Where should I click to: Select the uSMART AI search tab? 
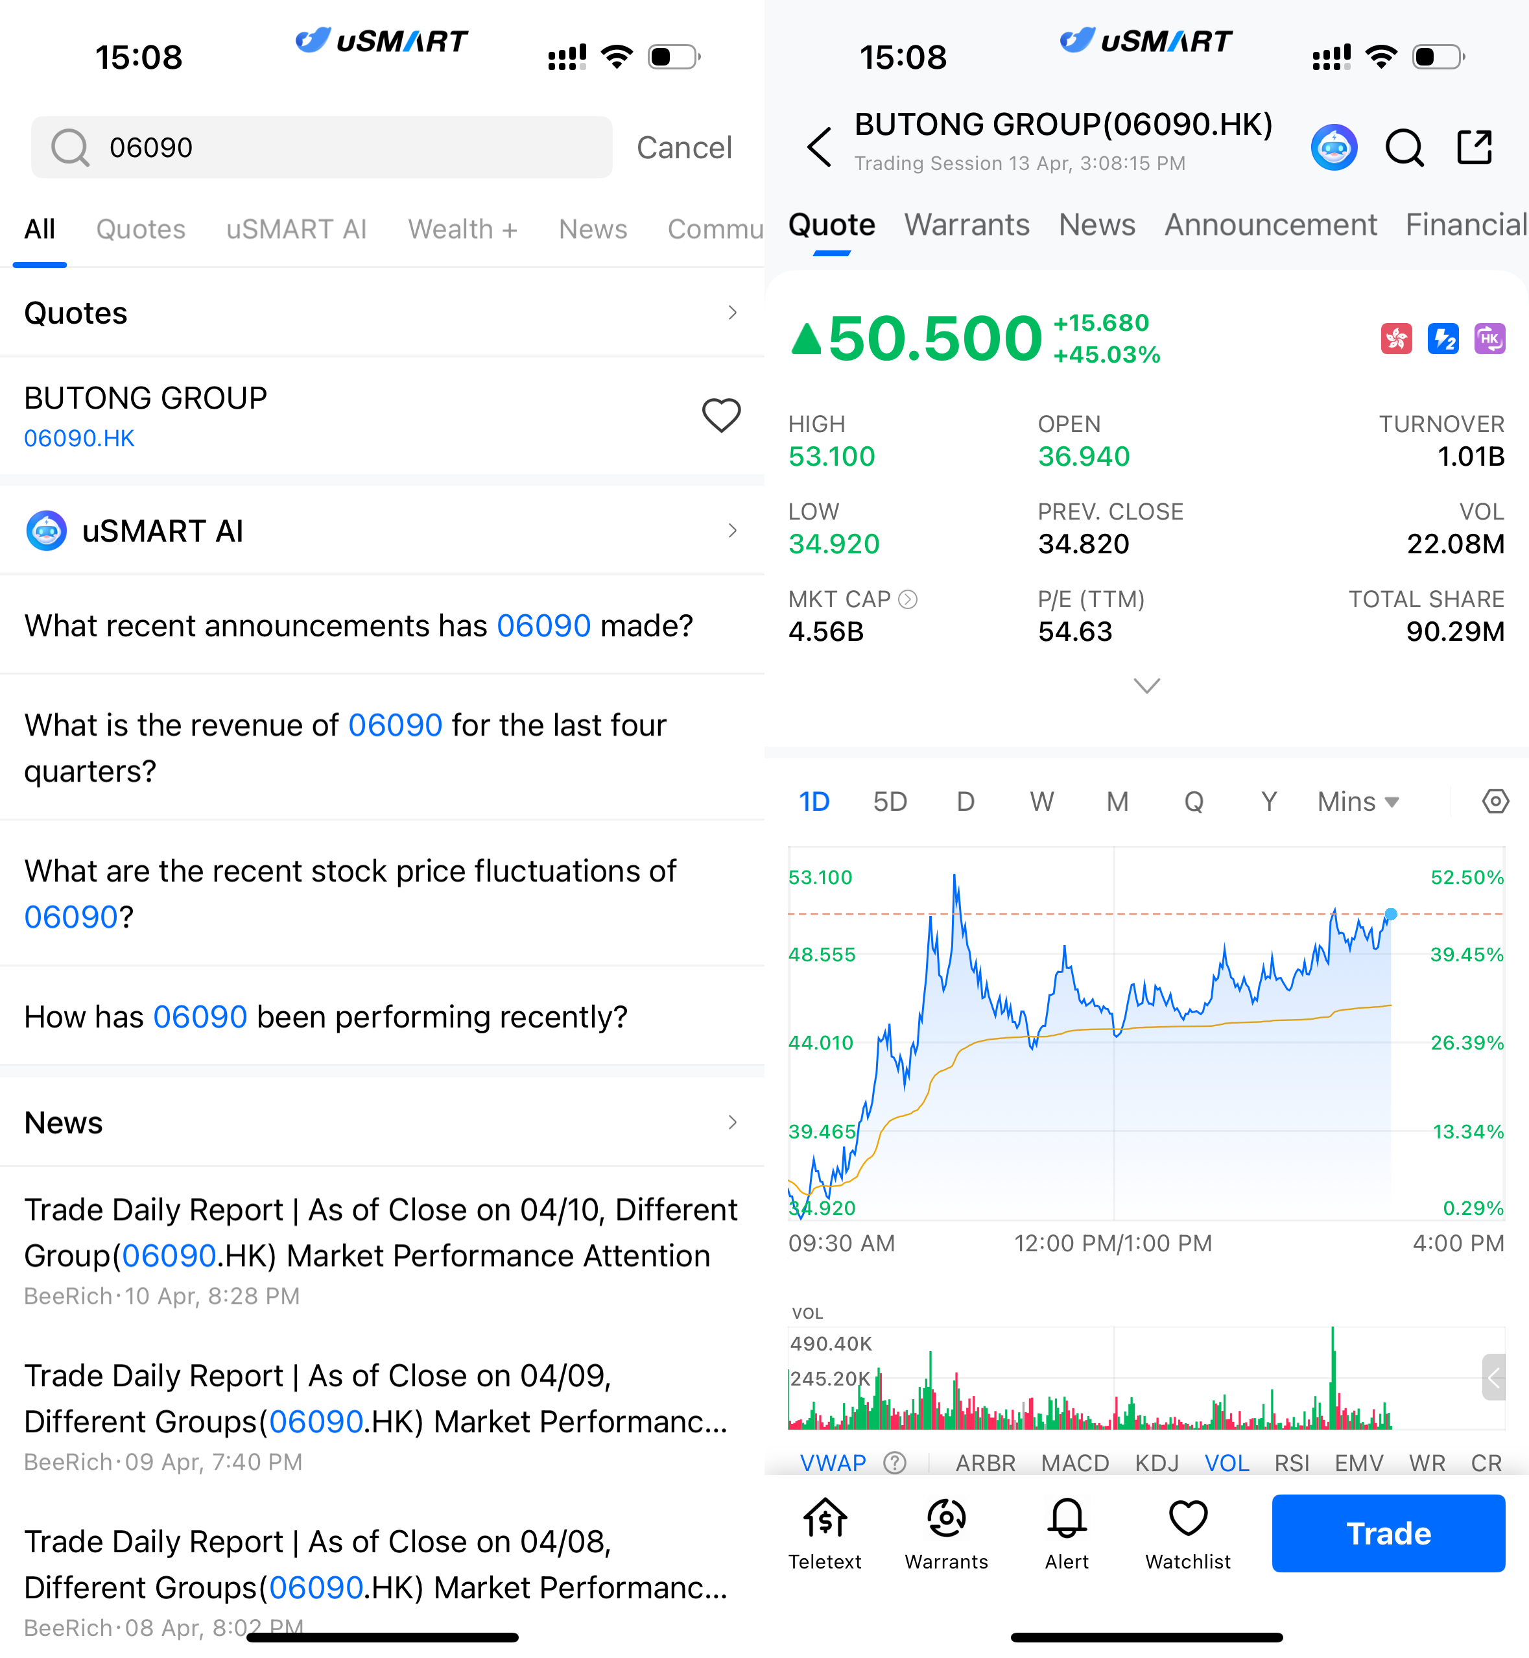[x=296, y=228]
